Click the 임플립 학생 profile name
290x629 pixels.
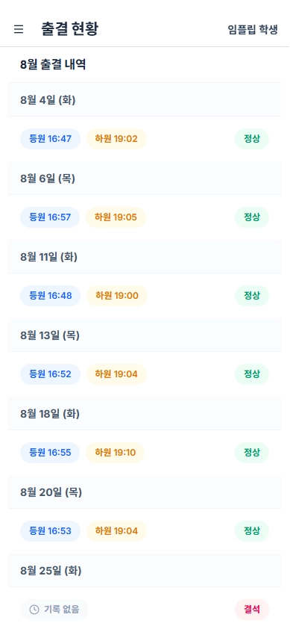click(x=253, y=30)
